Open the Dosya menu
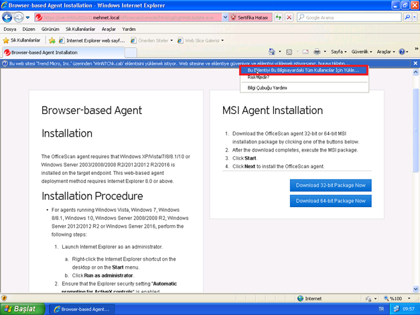 pyautogui.click(x=10, y=29)
